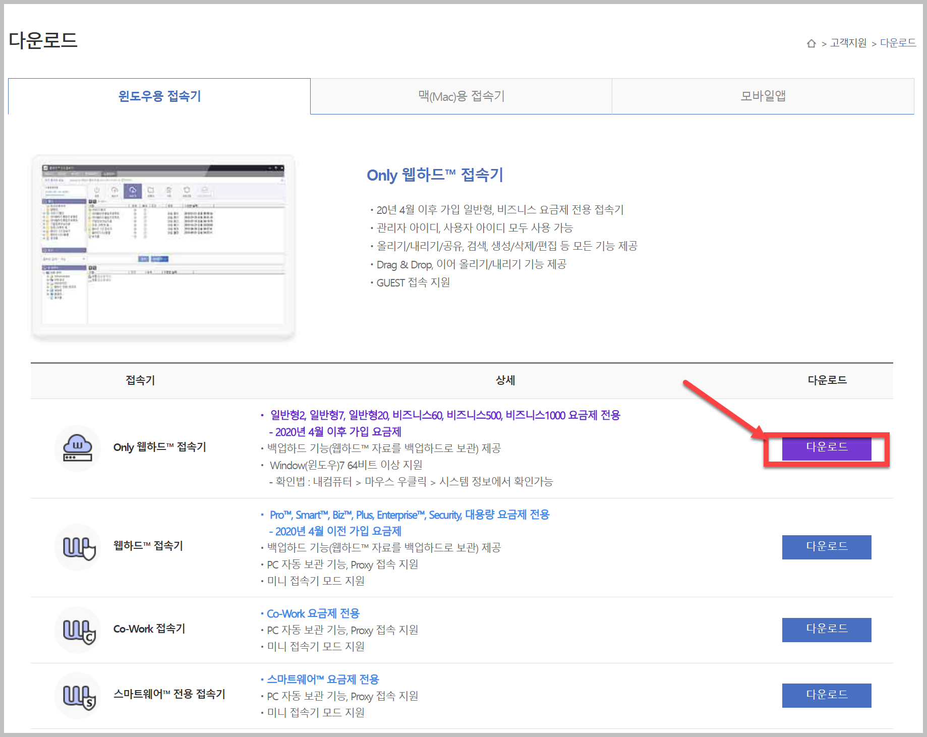Screen dimensions: 927x737
Task: Download the Co-Work 접속기
Action: tap(827, 630)
